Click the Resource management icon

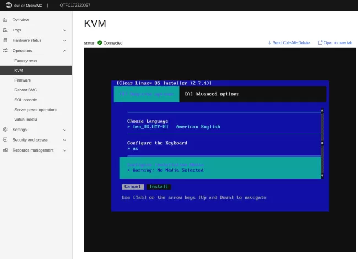coord(6,150)
